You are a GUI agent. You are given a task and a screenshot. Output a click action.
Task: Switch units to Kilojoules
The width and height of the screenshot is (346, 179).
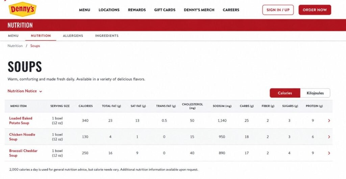pos(315,93)
